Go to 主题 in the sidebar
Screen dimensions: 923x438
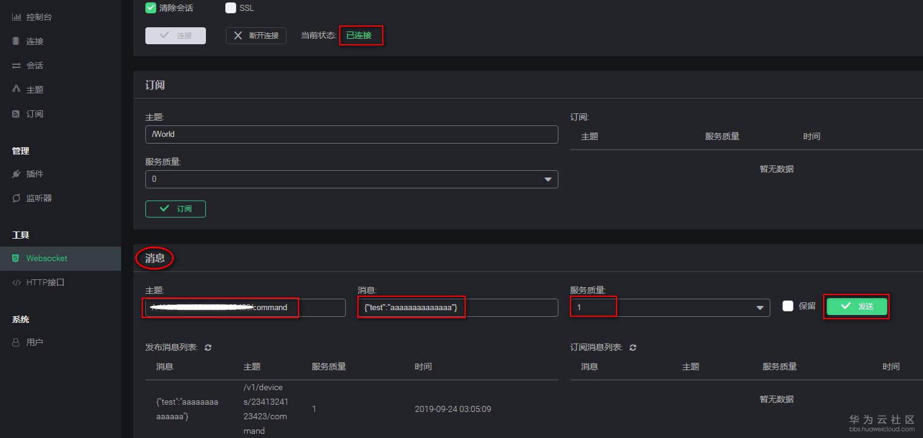35,90
